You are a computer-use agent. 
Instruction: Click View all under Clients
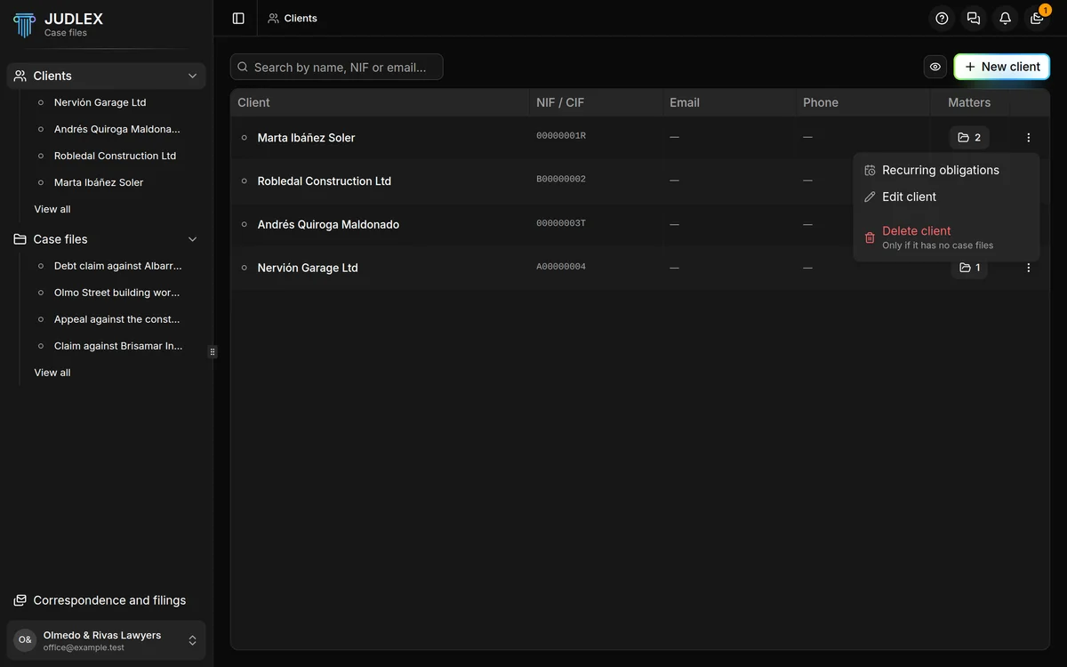tap(52, 209)
